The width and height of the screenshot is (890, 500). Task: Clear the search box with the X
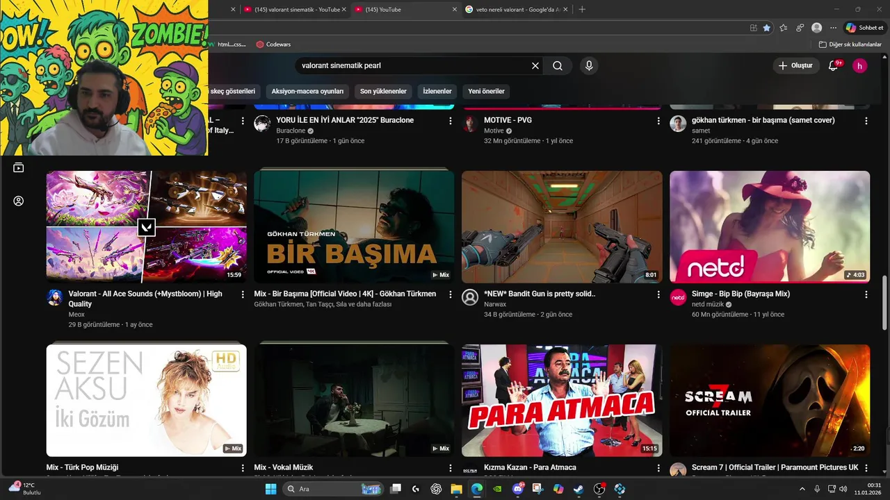click(x=535, y=66)
